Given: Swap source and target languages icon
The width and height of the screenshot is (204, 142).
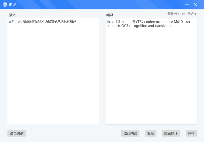Looking at the screenshot, I should click(184, 14).
